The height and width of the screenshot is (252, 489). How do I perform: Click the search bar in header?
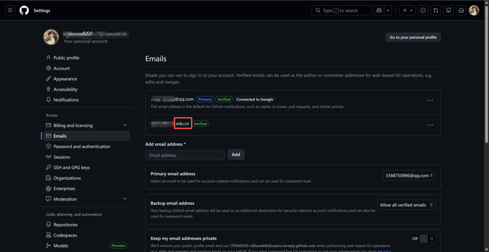tap(341, 10)
